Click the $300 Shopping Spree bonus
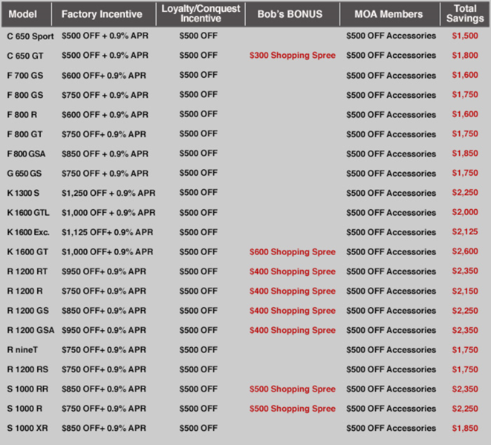Image resolution: width=491 pixels, height=445 pixels. 293,56
